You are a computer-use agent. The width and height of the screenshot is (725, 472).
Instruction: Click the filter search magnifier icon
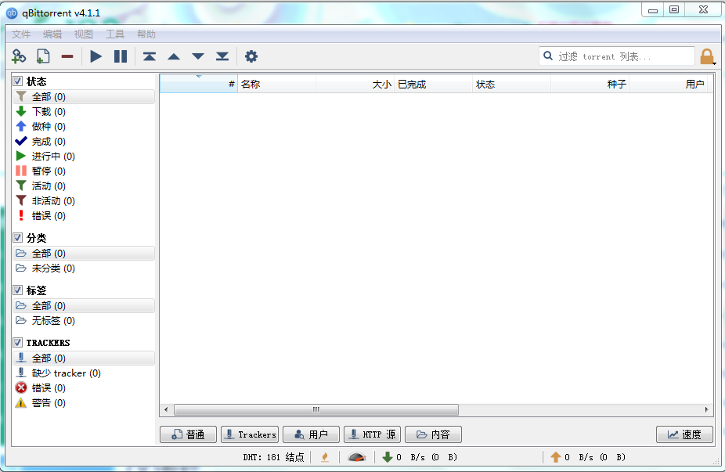coord(548,56)
